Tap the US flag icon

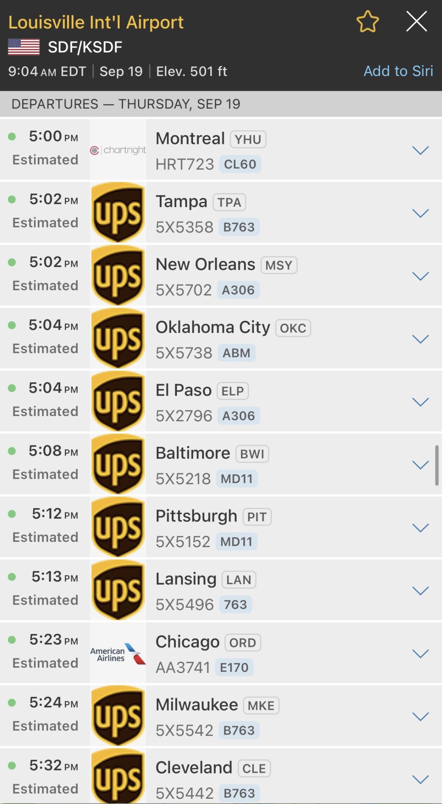(x=24, y=47)
